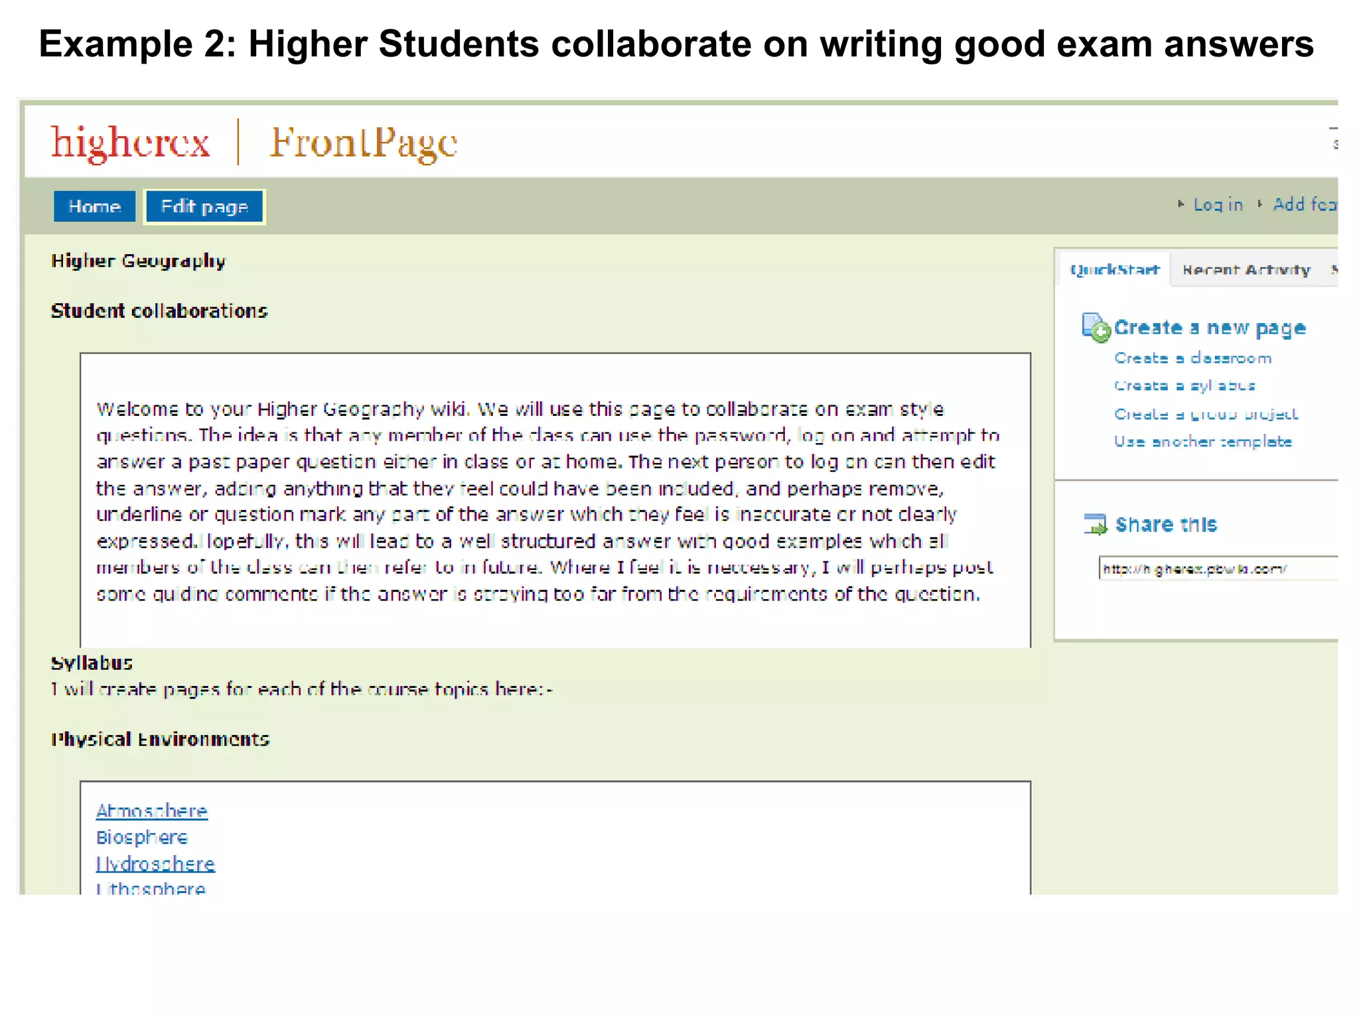Choose Create a classroom
This screenshot has height=1019, width=1359.
click(1192, 358)
